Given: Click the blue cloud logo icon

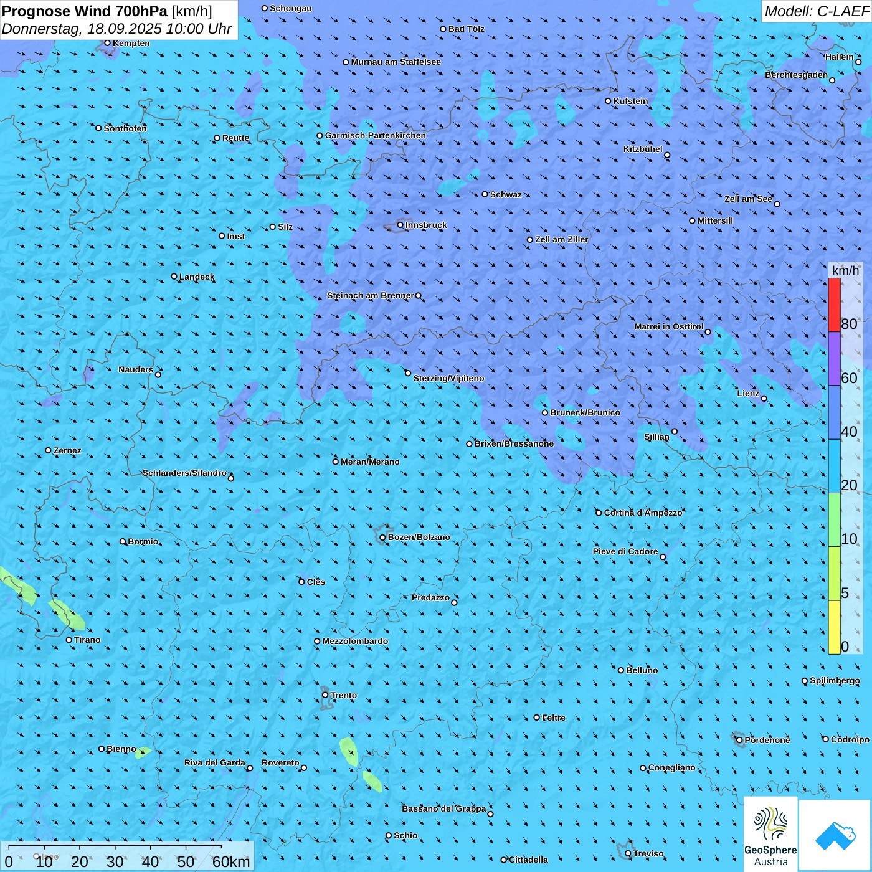Looking at the screenshot, I should coord(835,835).
